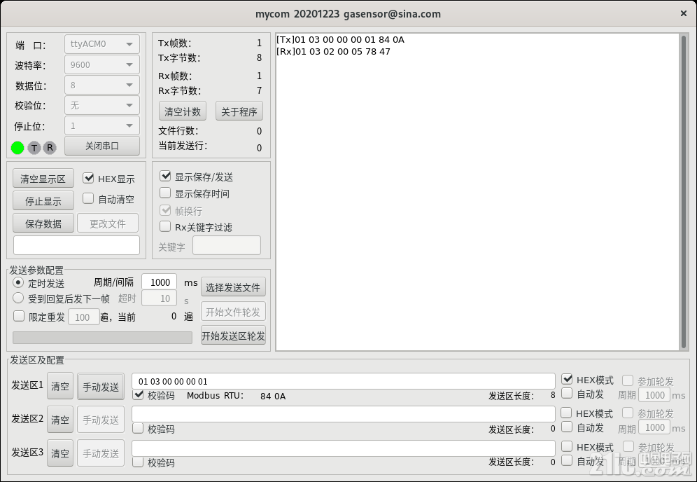Clear 发送区2 with 清空 button

pyautogui.click(x=60, y=419)
